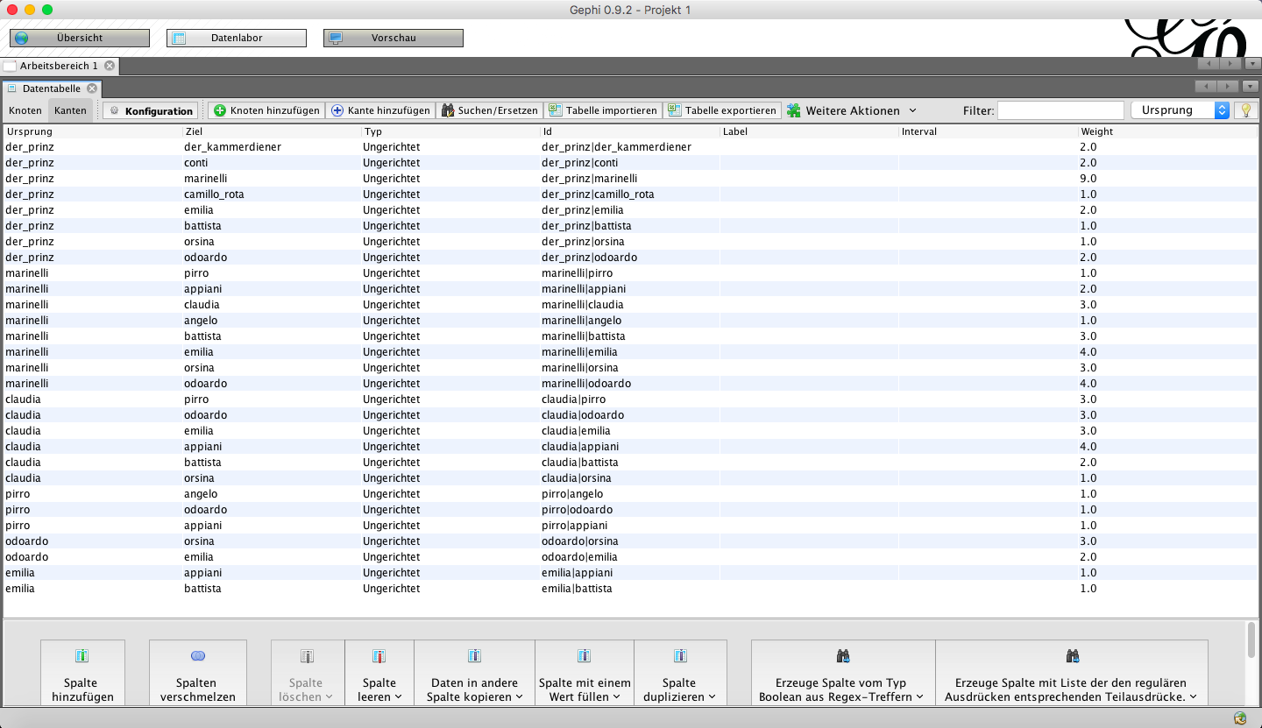Close the Datentabelle tab
The height and width of the screenshot is (728, 1262).
[x=91, y=88]
